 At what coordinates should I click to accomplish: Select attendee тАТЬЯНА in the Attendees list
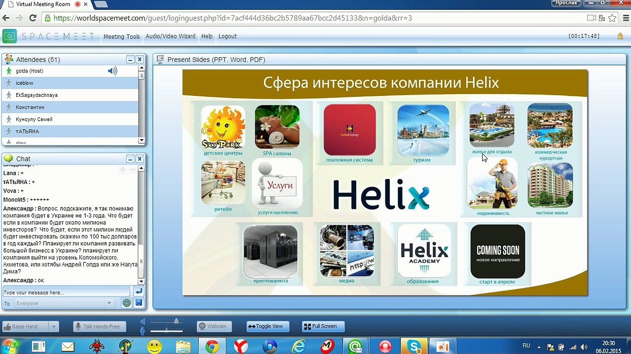coord(70,131)
